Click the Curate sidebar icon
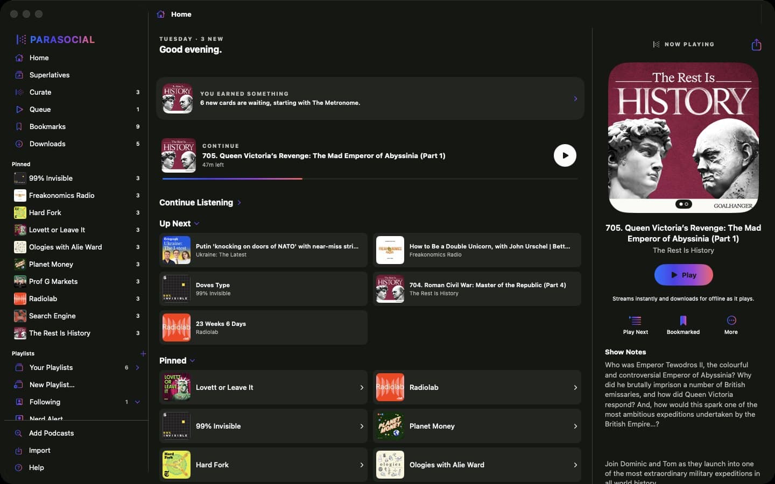 click(x=19, y=92)
